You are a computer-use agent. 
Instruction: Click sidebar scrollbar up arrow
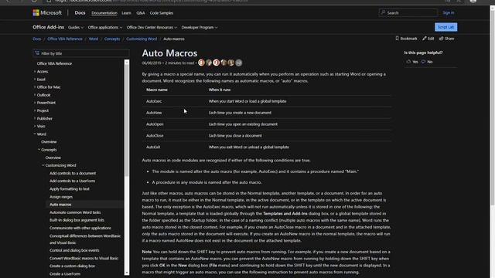click(127, 62)
